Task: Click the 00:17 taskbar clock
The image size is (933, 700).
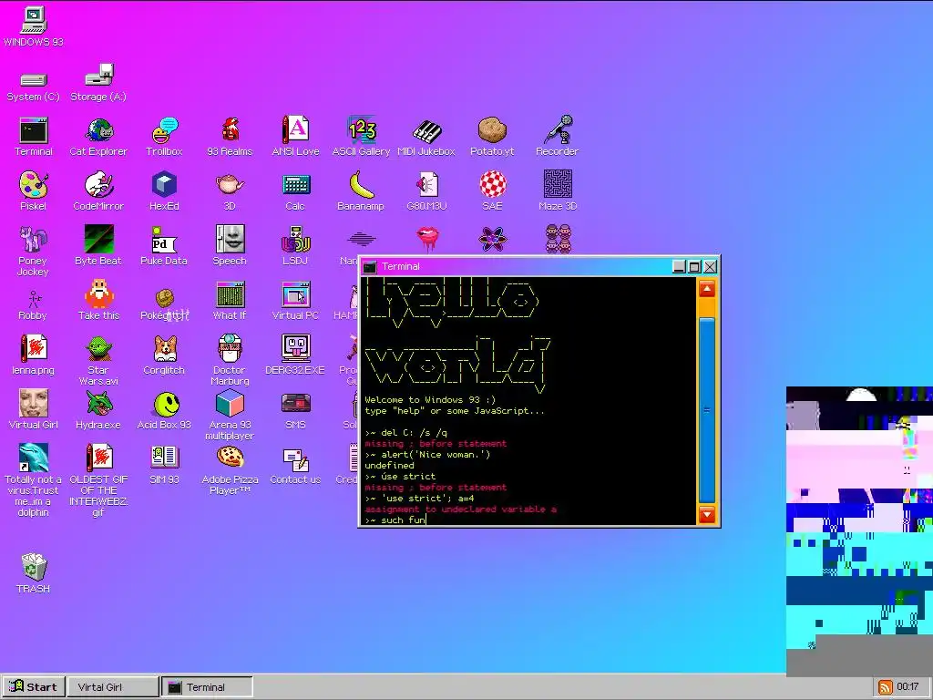Action: click(x=908, y=687)
